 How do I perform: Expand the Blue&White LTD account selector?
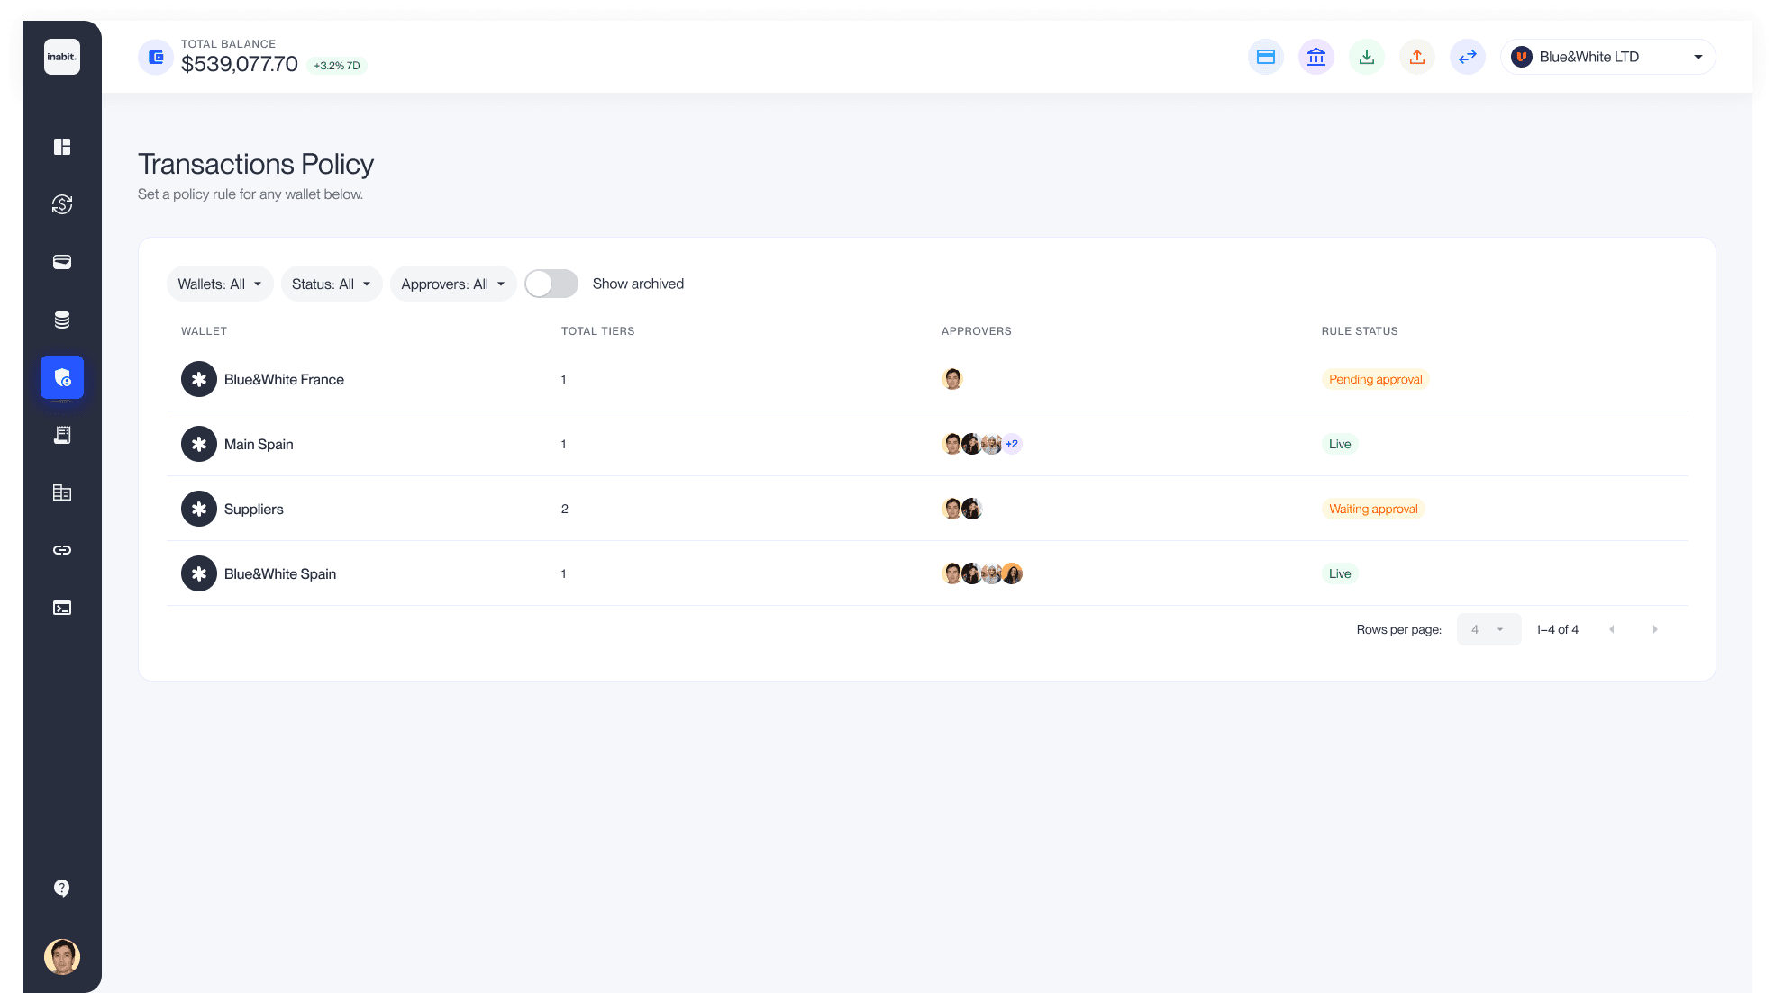pos(1607,57)
